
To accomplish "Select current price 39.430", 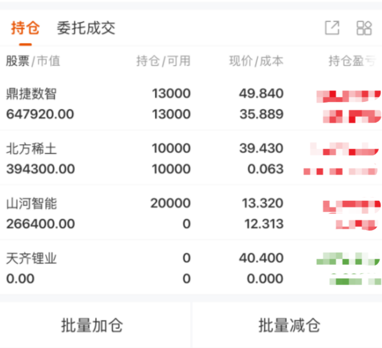I will pyautogui.click(x=261, y=148).
